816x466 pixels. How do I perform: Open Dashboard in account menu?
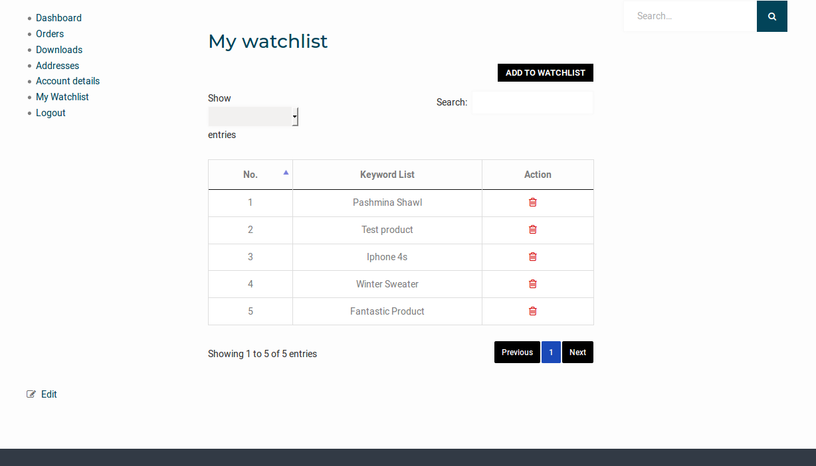point(58,18)
